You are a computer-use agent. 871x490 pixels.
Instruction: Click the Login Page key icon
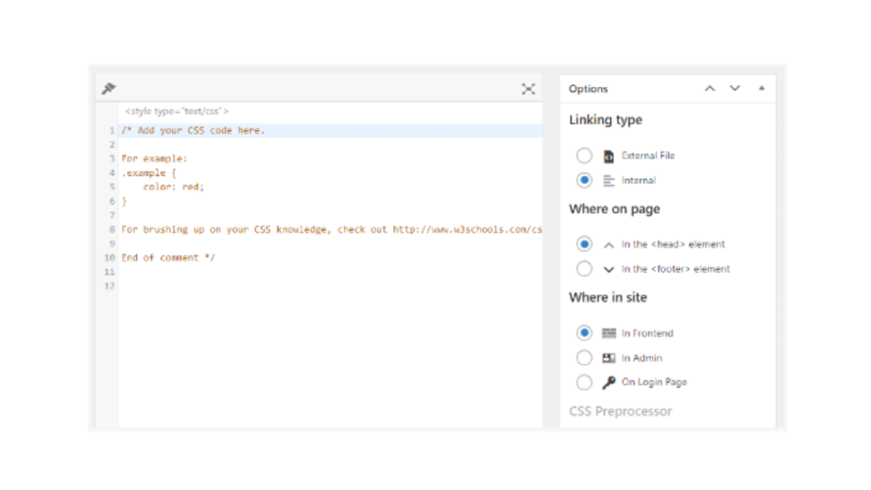pos(609,382)
